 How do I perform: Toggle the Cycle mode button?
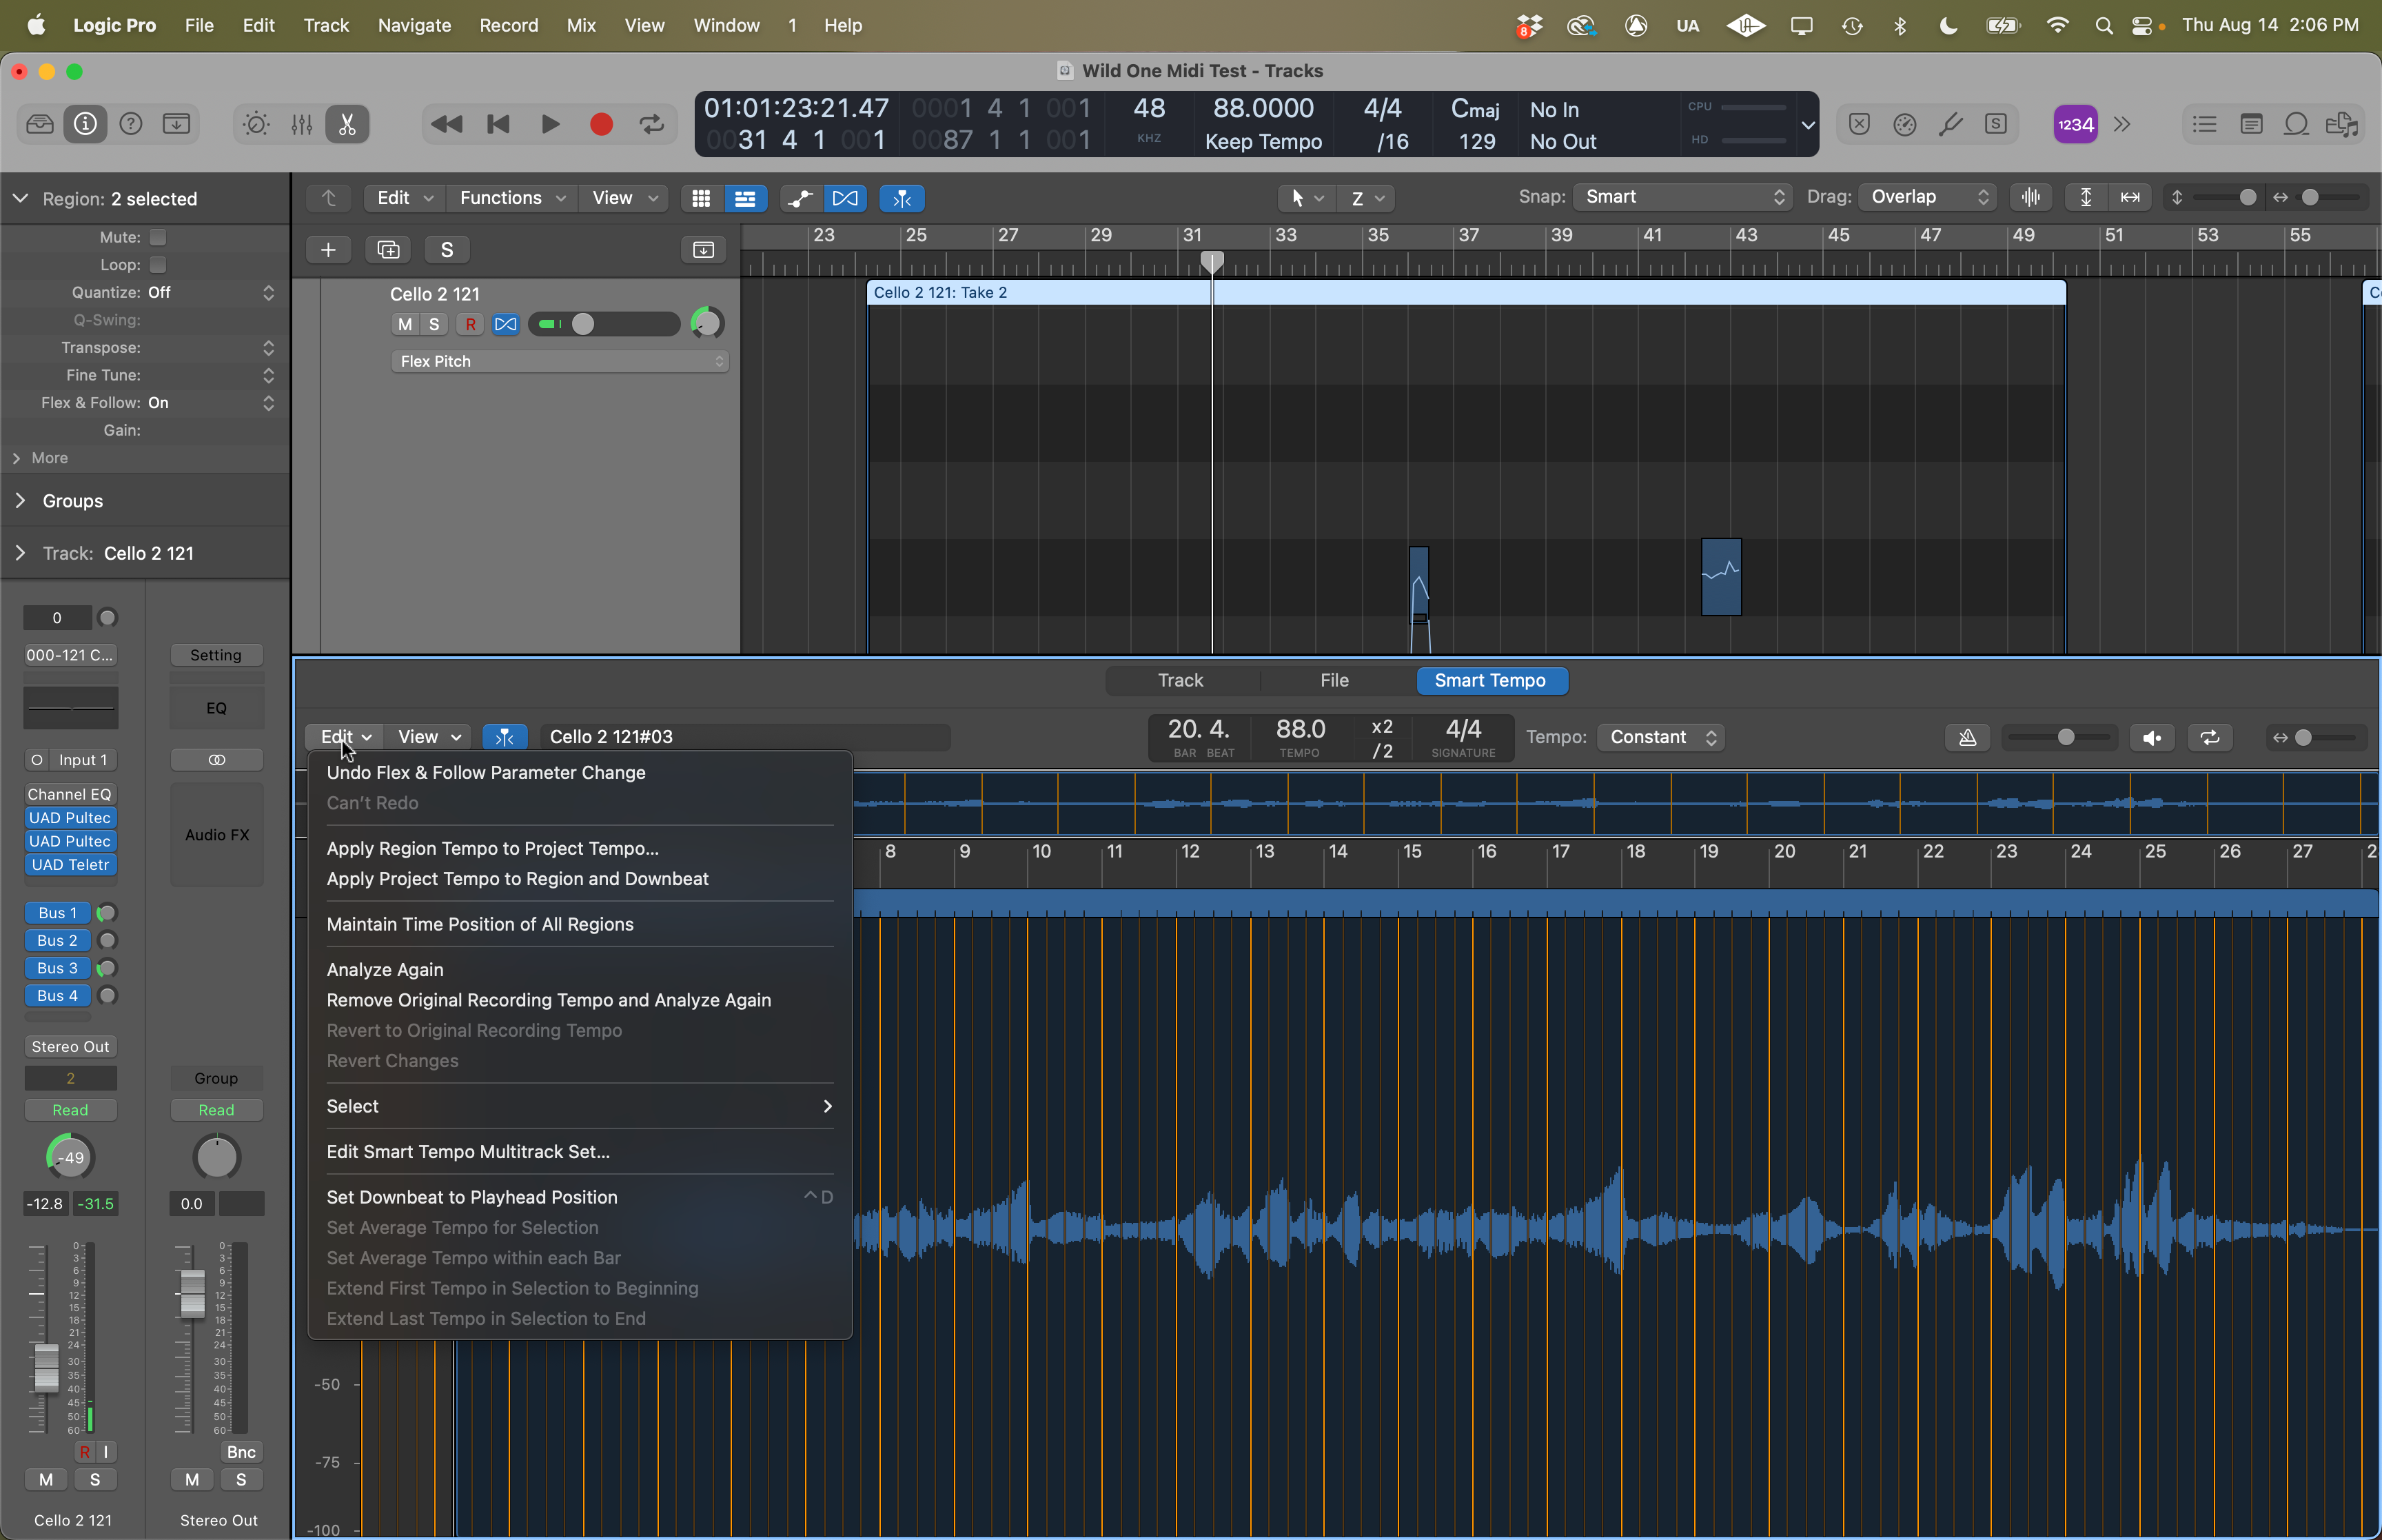(x=652, y=124)
